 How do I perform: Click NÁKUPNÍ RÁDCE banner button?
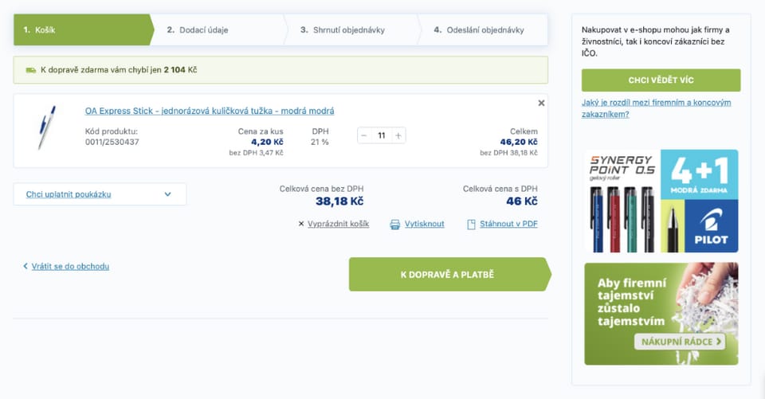[679, 342]
